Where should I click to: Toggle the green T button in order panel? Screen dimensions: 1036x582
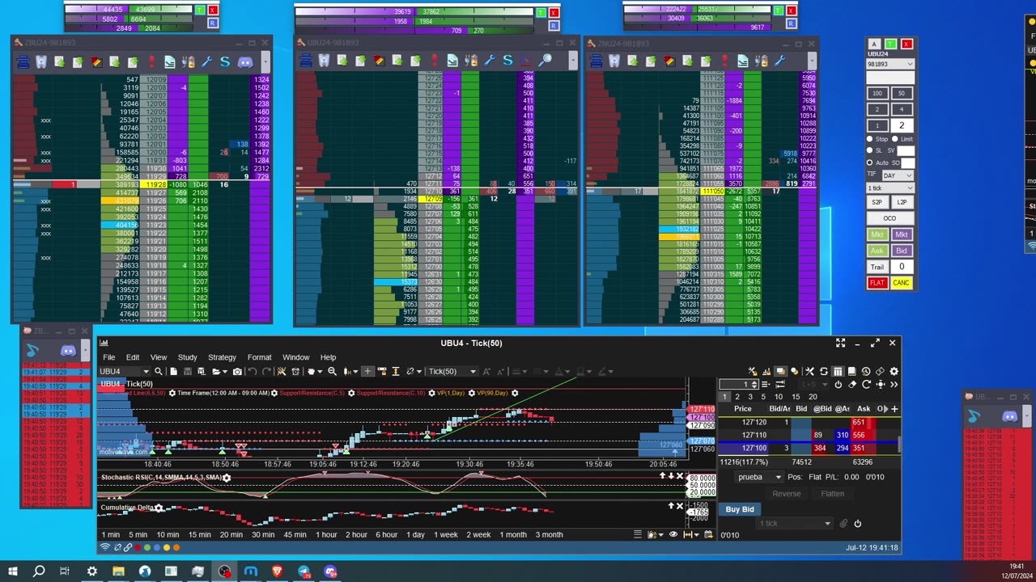click(890, 44)
